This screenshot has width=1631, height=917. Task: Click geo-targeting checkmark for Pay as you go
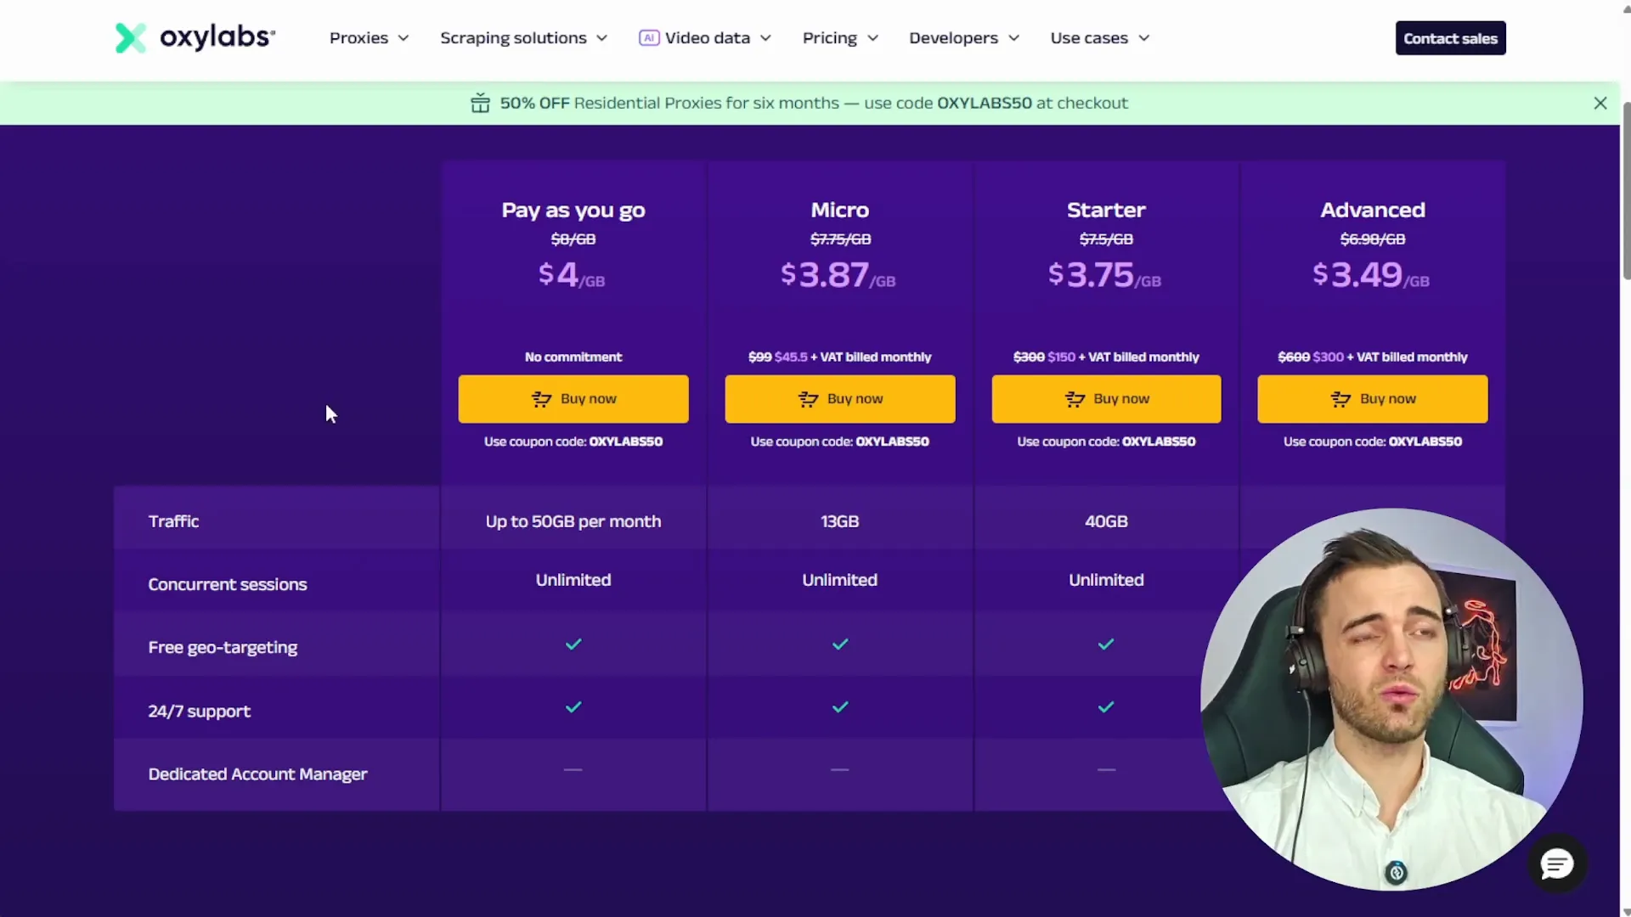click(573, 644)
